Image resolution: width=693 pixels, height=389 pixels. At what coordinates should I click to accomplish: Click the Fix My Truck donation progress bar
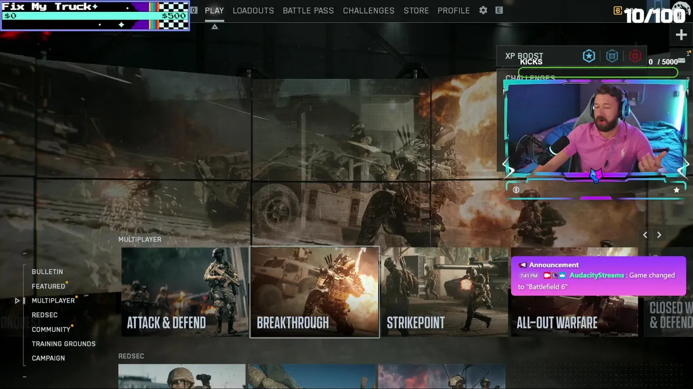click(95, 16)
